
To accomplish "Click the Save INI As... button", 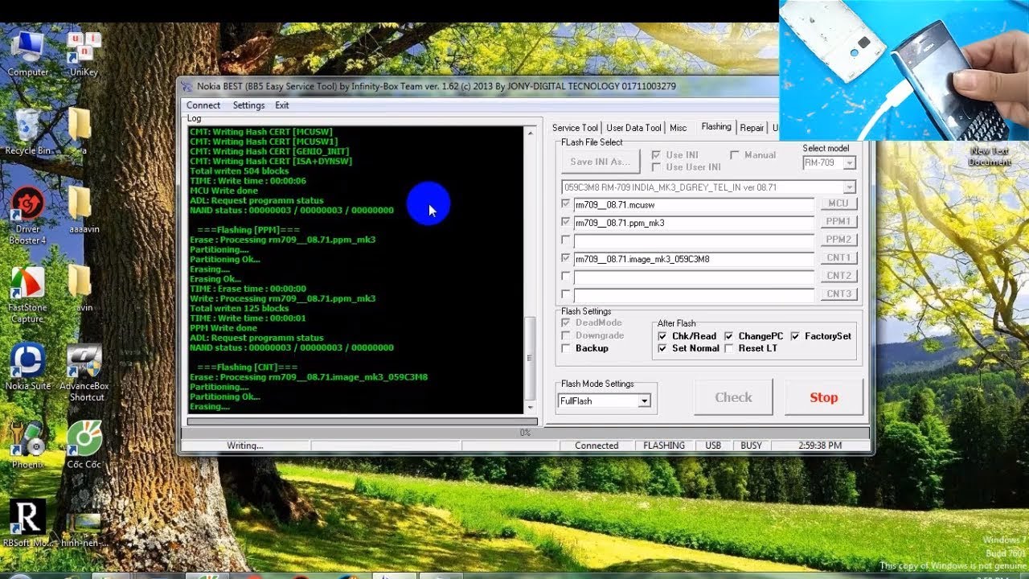I will pyautogui.click(x=600, y=162).
